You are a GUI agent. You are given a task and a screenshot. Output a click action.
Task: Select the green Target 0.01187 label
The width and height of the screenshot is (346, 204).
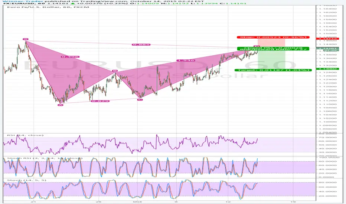273,70
